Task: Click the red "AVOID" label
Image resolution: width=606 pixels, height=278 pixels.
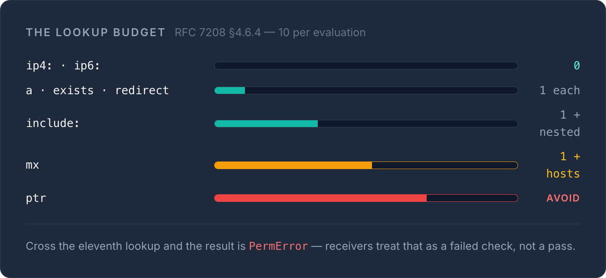Action: click(x=563, y=198)
